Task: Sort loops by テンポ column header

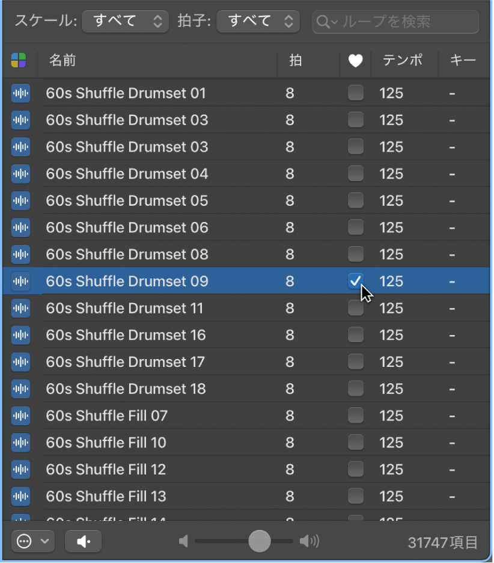Action: [404, 60]
